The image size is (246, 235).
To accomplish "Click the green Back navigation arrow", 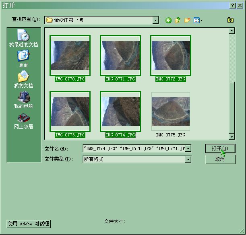I will point(168,21).
